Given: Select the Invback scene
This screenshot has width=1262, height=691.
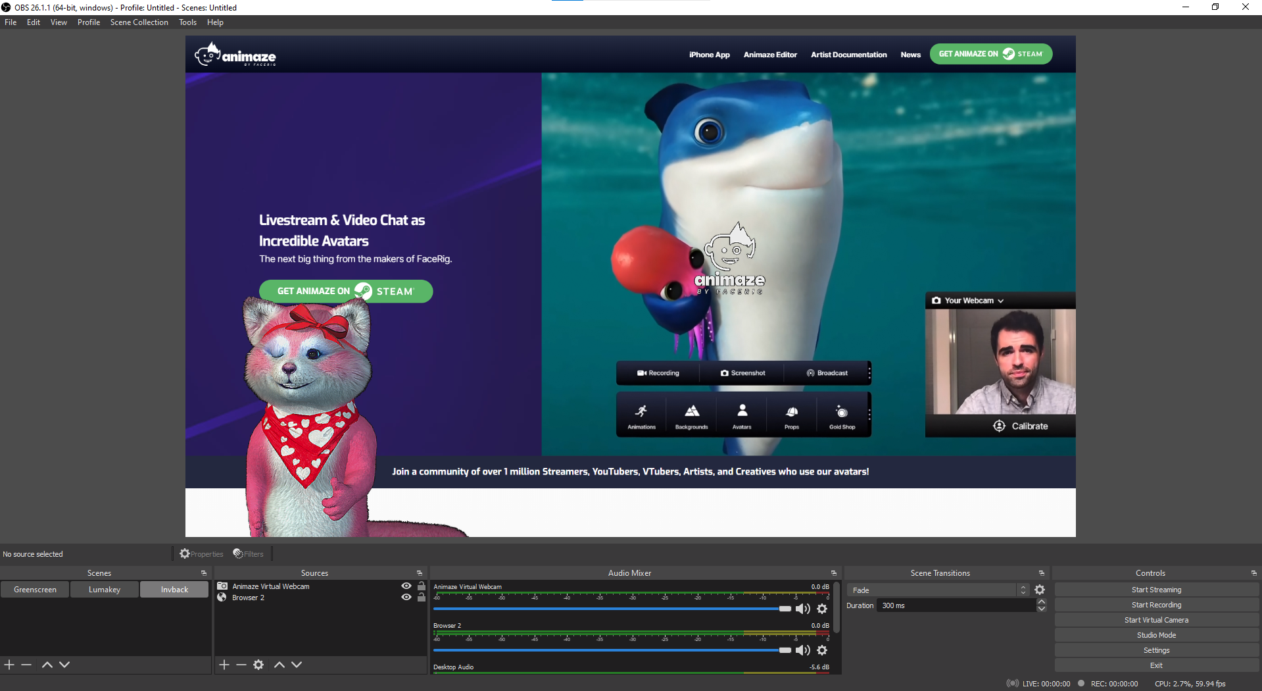Looking at the screenshot, I should coord(174,590).
